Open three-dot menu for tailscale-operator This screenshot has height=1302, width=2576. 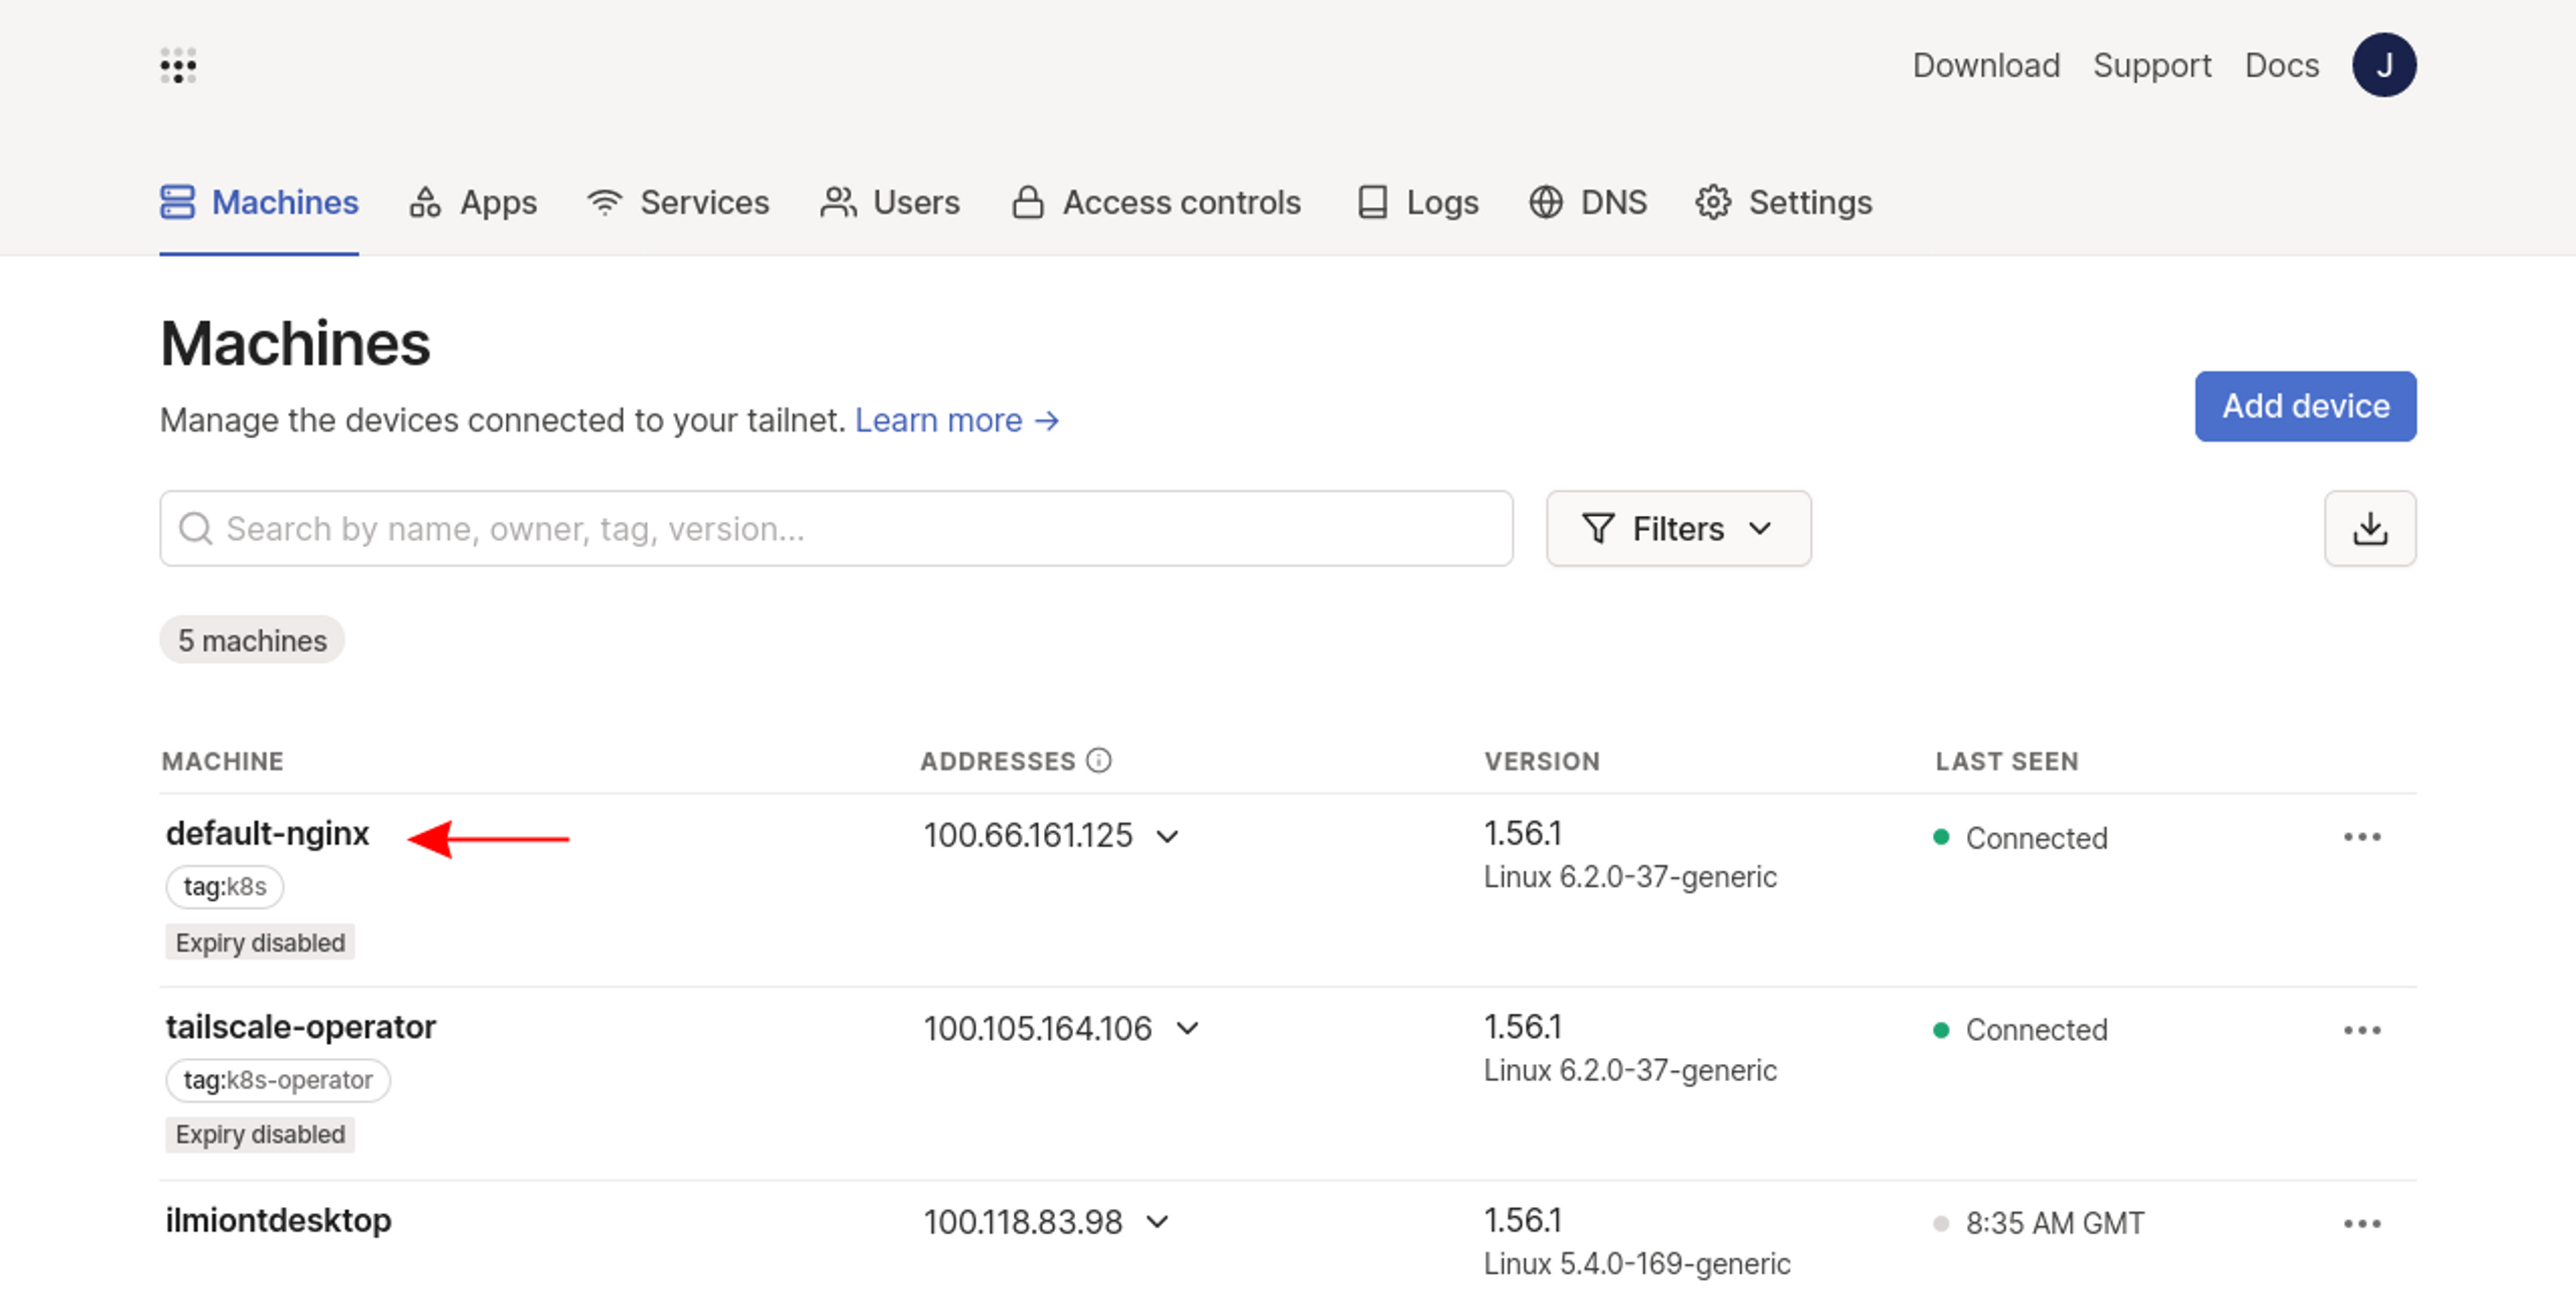[2361, 1030]
